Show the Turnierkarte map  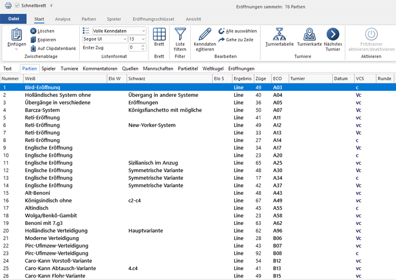coord(309,34)
